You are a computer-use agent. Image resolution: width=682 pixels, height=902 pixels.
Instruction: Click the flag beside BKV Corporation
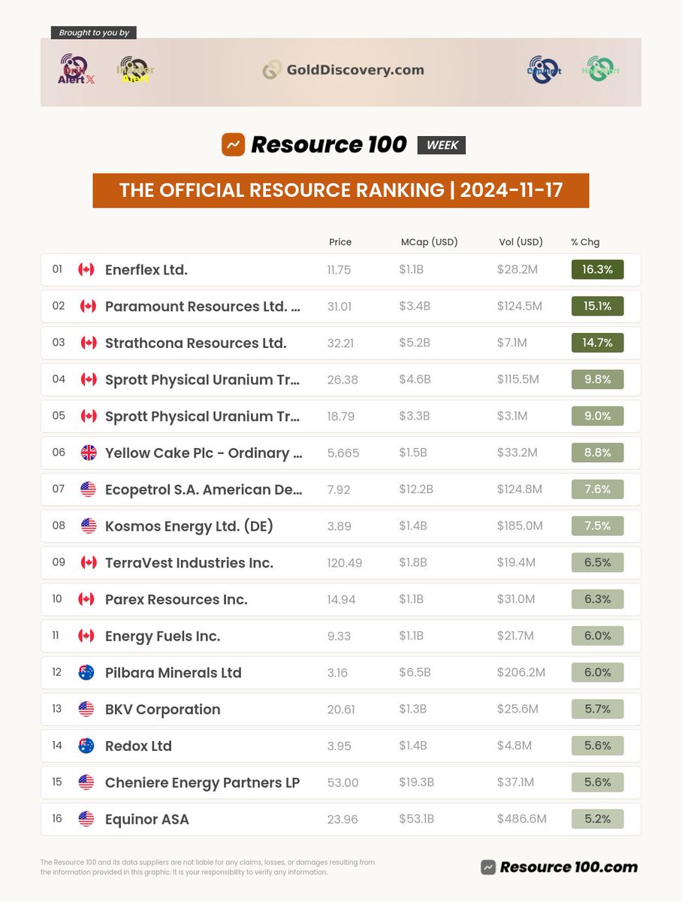tap(86, 709)
